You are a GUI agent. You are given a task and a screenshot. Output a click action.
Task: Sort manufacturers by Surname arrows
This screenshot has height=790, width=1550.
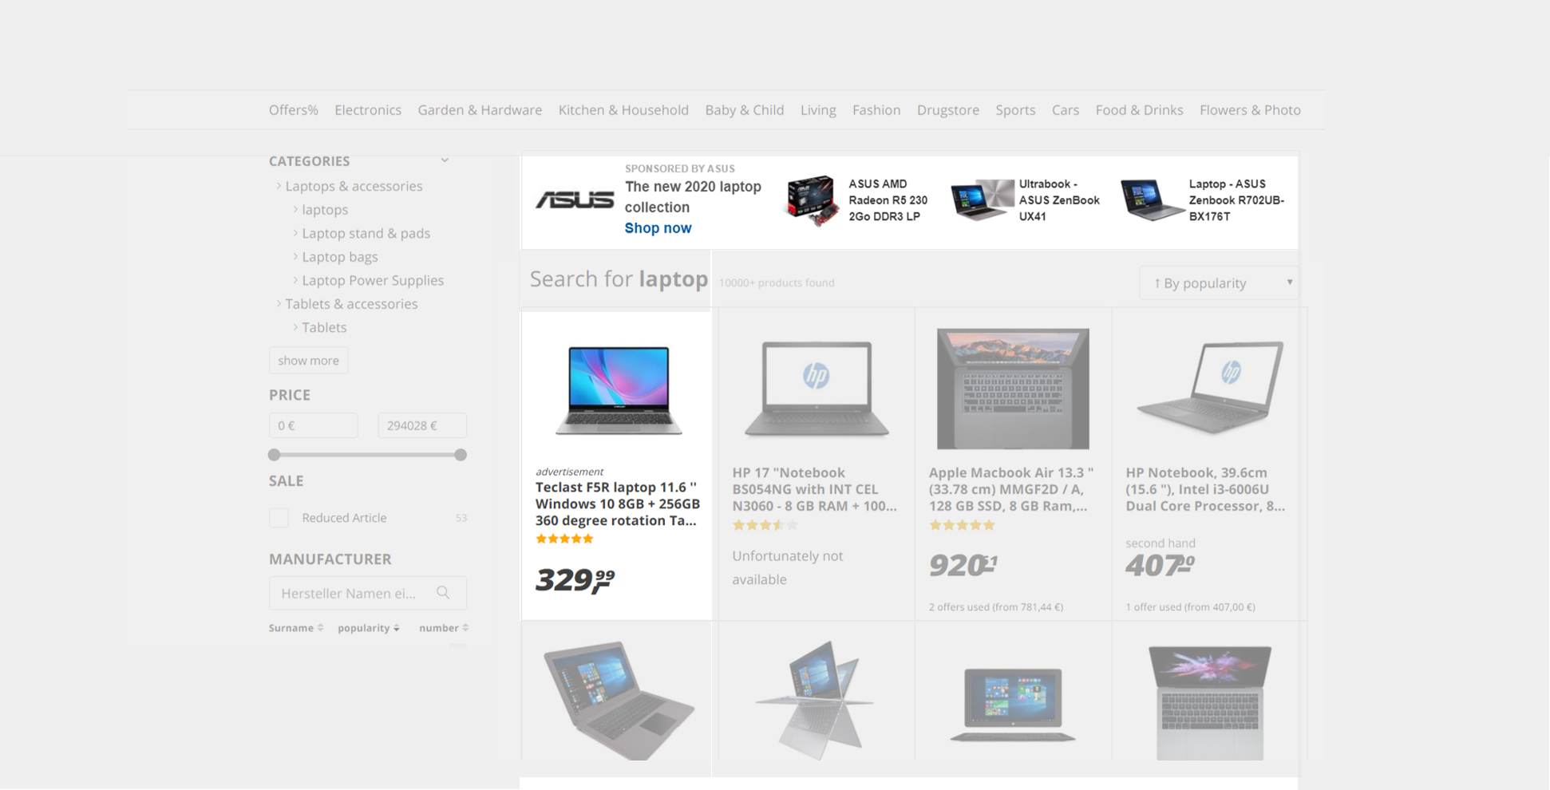320,628
